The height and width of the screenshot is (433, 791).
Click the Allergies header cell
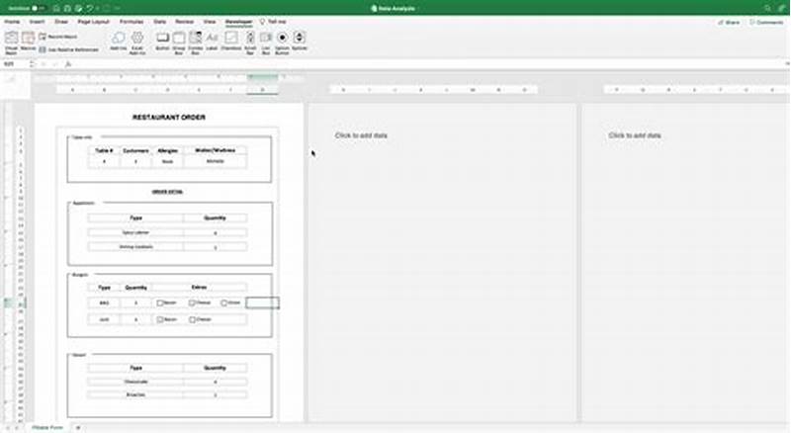167,150
